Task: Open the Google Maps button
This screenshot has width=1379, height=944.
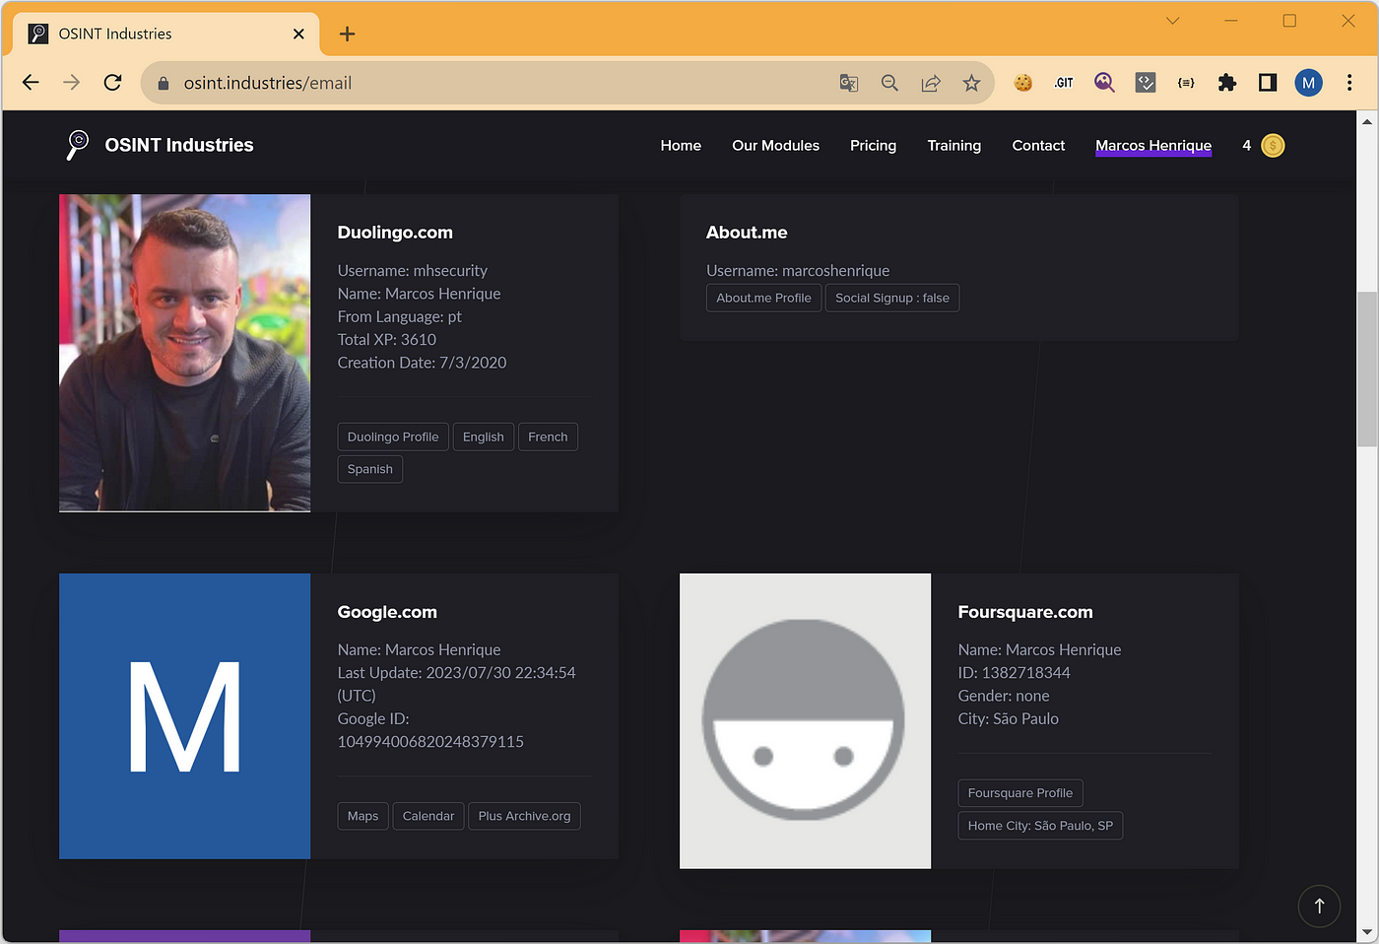Action: pos(362,816)
